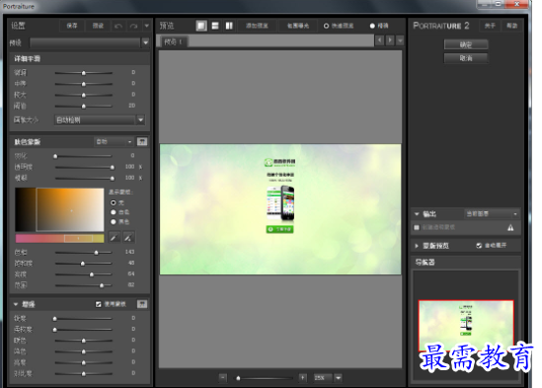
Task: Select horizontal split preview layout icon
Action: click(215, 26)
